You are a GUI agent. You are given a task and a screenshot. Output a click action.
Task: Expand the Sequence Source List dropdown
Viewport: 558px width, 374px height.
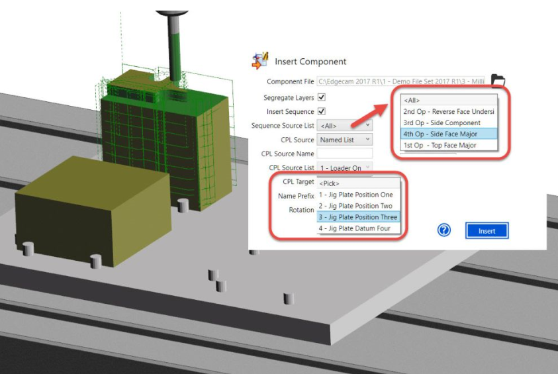pos(345,125)
